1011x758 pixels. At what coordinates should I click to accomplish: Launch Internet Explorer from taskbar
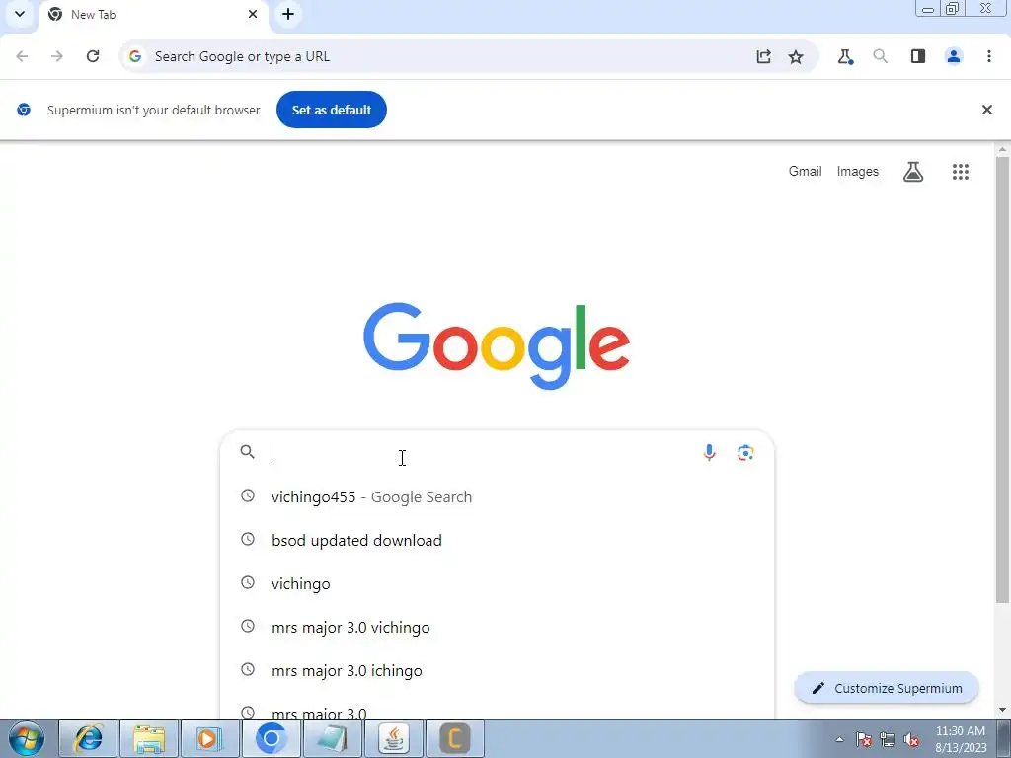[88, 738]
